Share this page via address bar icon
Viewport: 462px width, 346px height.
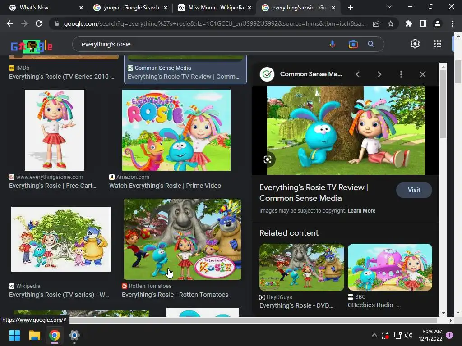tap(376, 23)
